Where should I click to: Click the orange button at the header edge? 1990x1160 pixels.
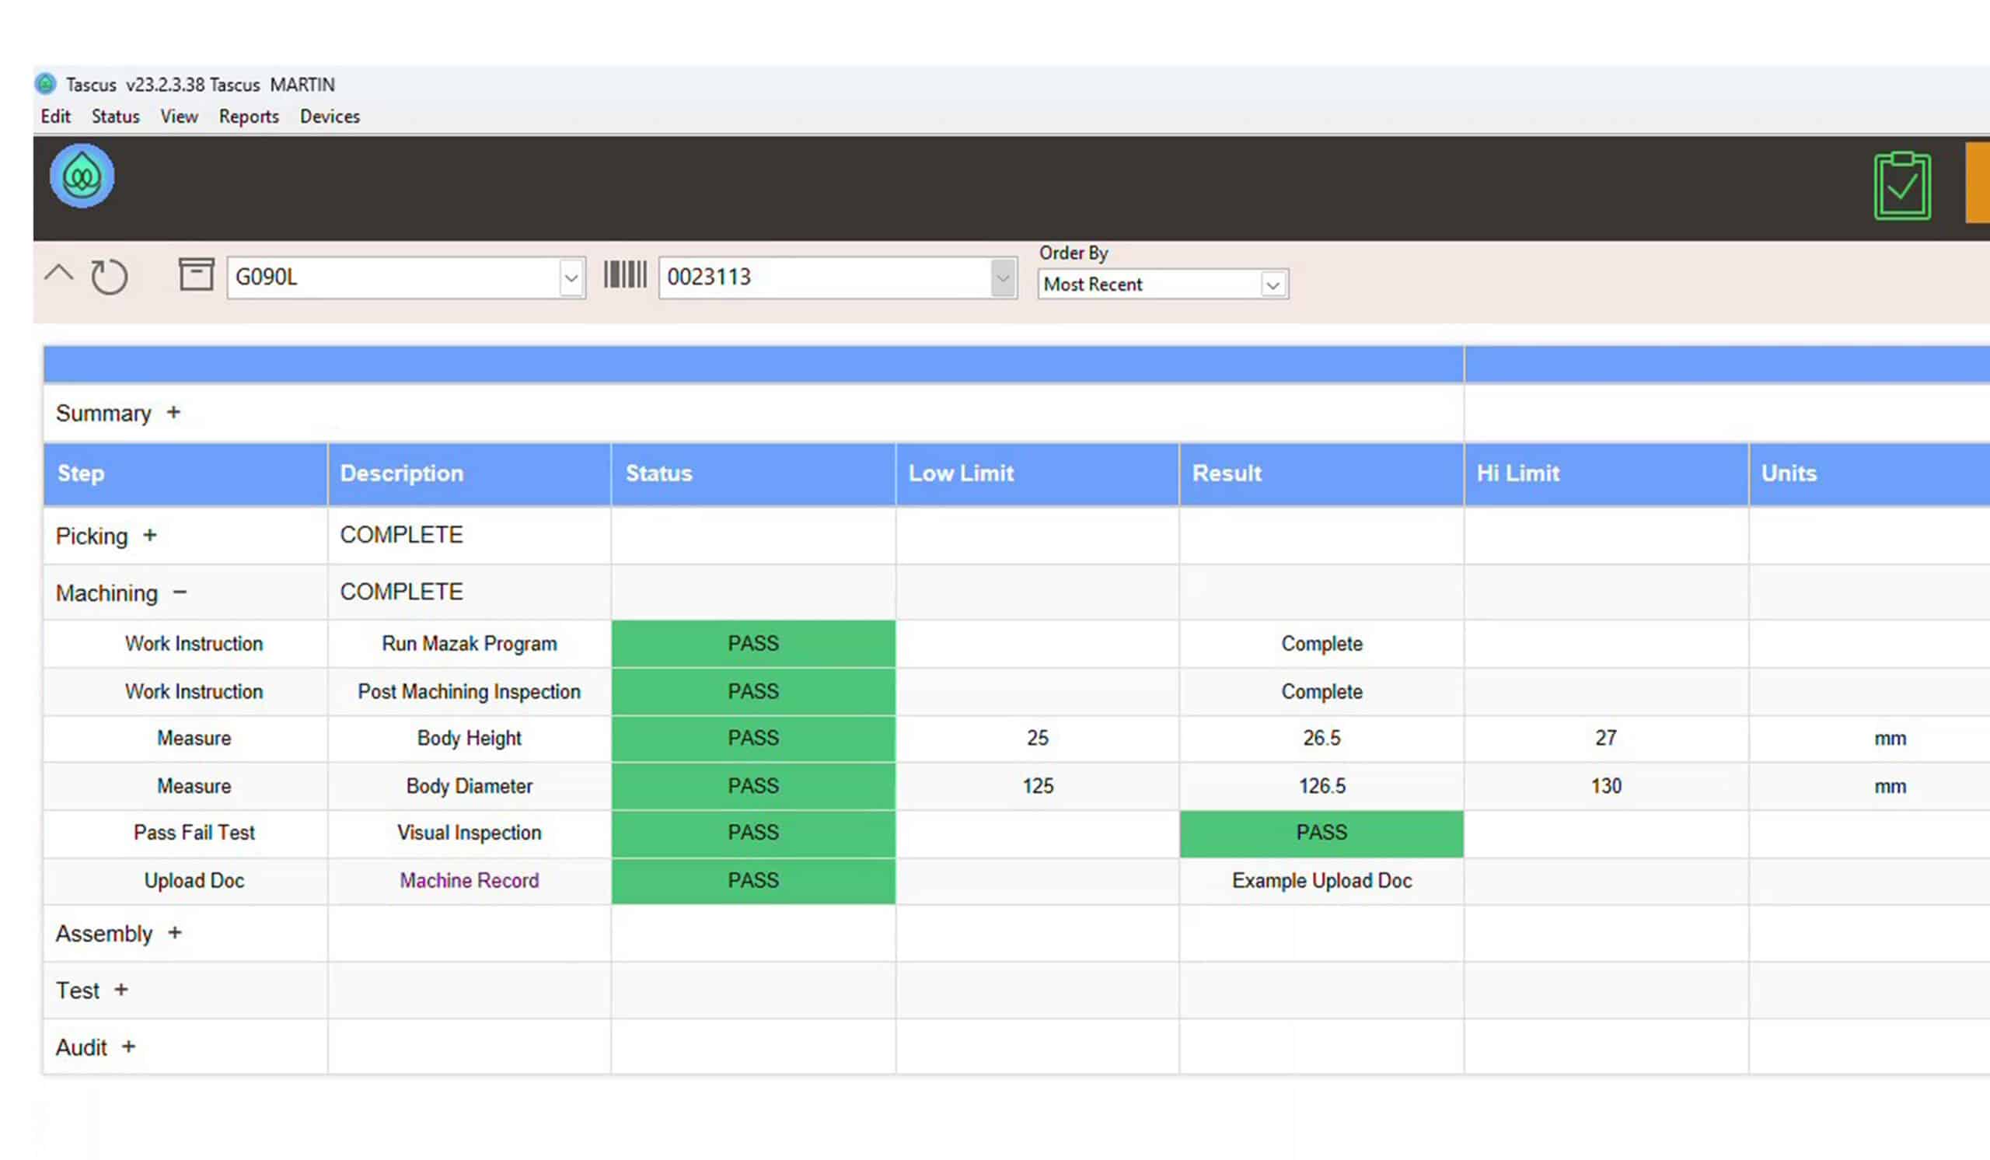tap(1978, 183)
